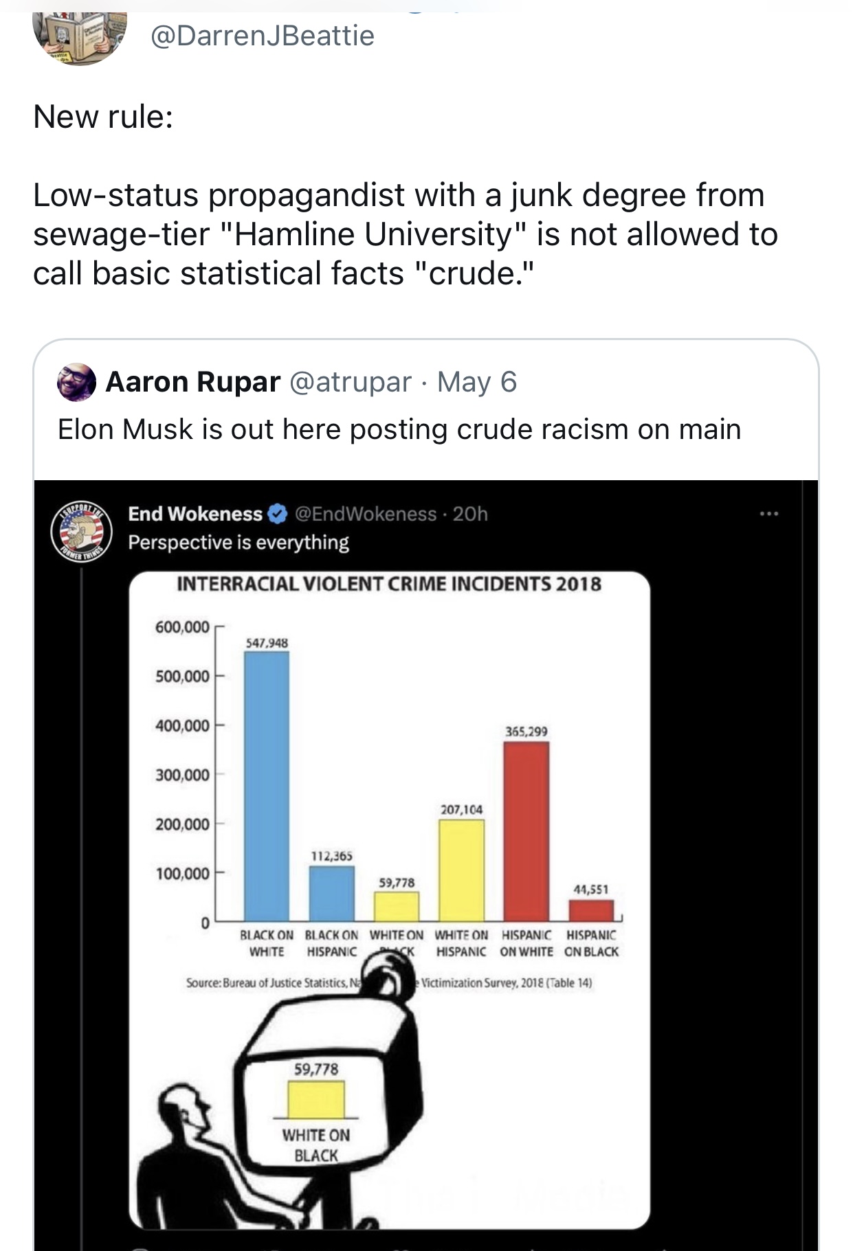Tap the 20h timestamp on embedded post
Image resolution: width=853 pixels, height=1251 pixels.
coord(470,514)
